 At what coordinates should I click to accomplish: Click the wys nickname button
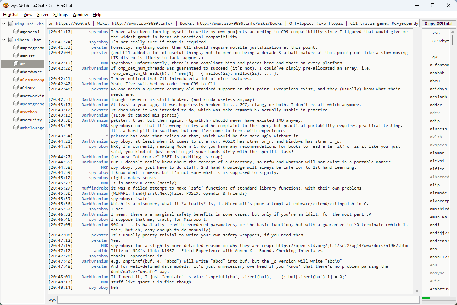click(52, 300)
